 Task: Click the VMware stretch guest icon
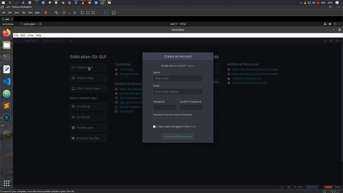pyautogui.click(x=114, y=13)
